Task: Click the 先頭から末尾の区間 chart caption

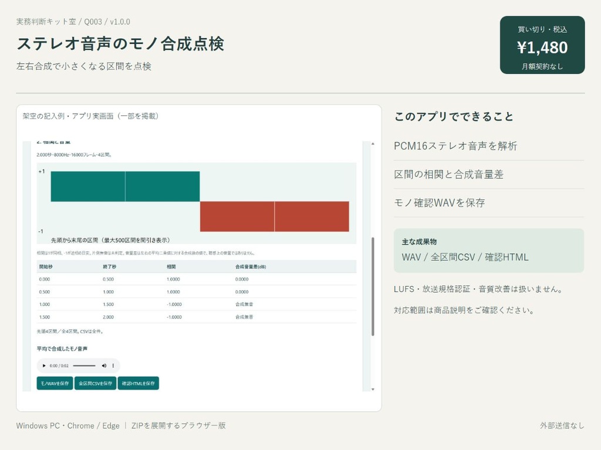Action: [x=110, y=240]
